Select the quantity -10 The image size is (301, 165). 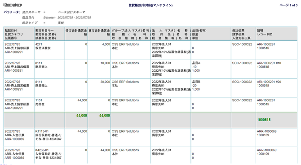pyautogui.click(x=194, y=67)
